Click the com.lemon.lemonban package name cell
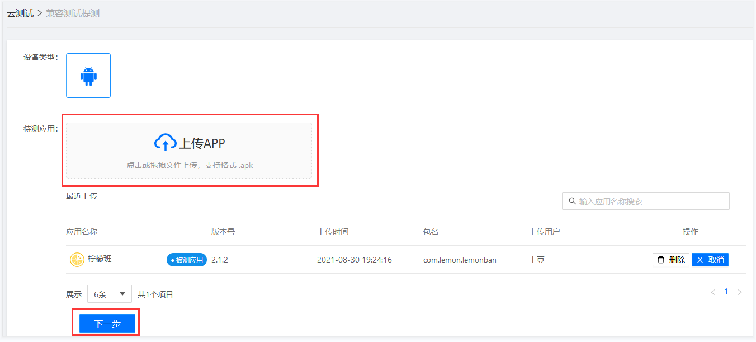The width and height of the screenshot is (756, 342). (x=460, y=260)
